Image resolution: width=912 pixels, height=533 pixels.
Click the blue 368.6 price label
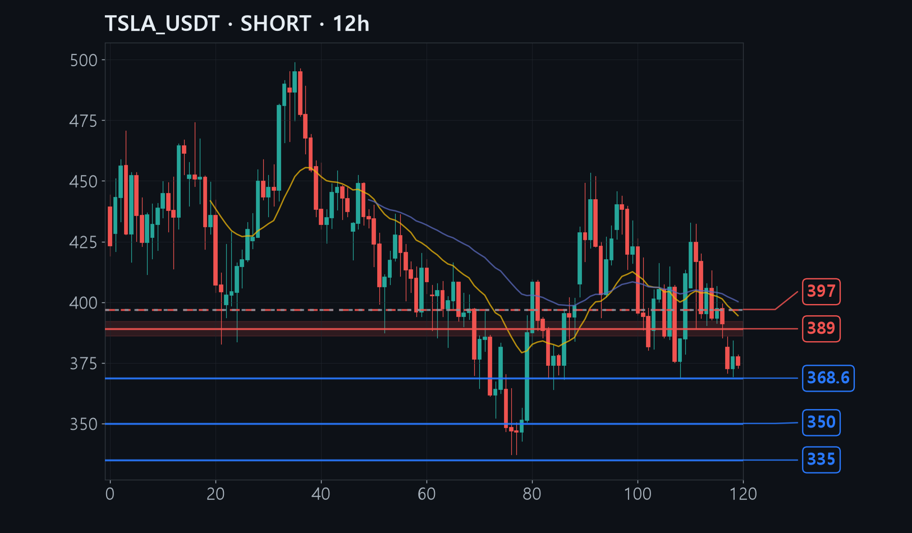point(828,378)
